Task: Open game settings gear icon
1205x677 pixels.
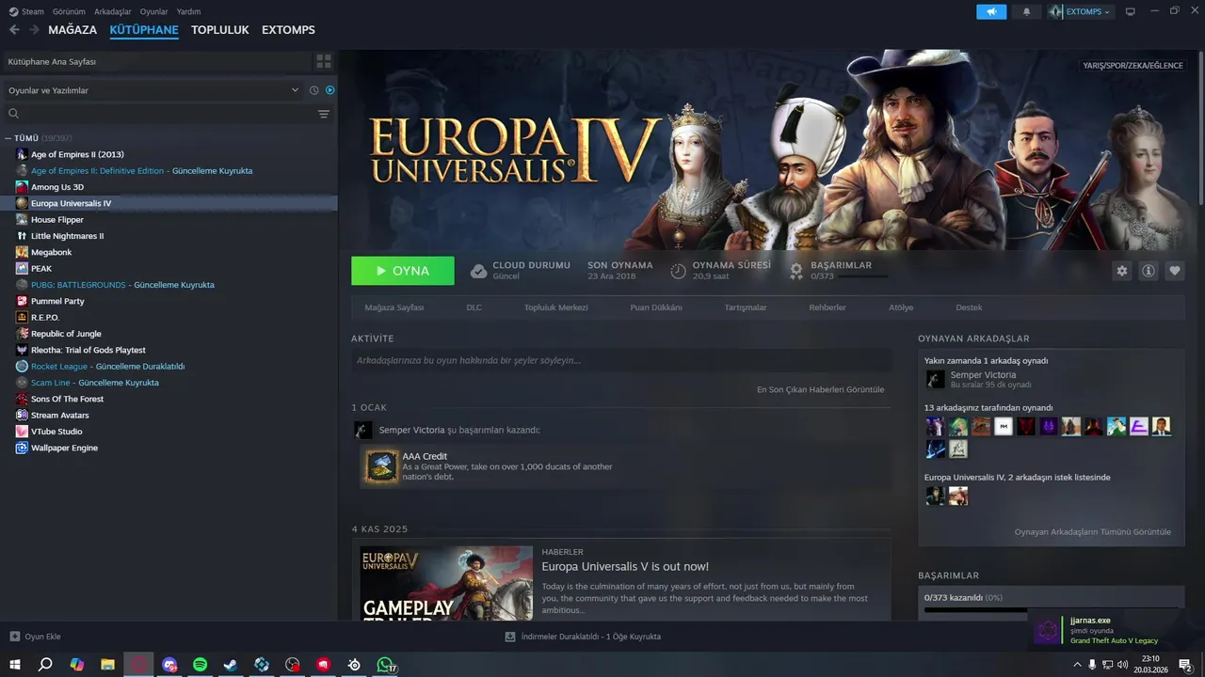Action: pos(1122,271)
